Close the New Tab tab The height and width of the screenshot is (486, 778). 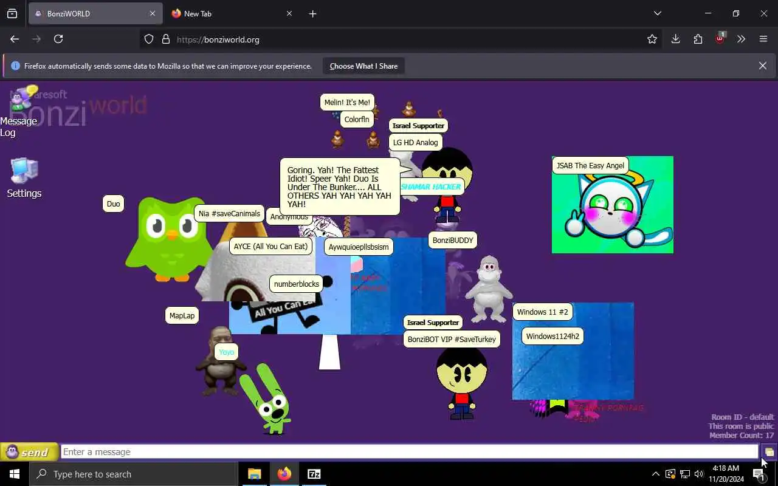coord(289,13)
